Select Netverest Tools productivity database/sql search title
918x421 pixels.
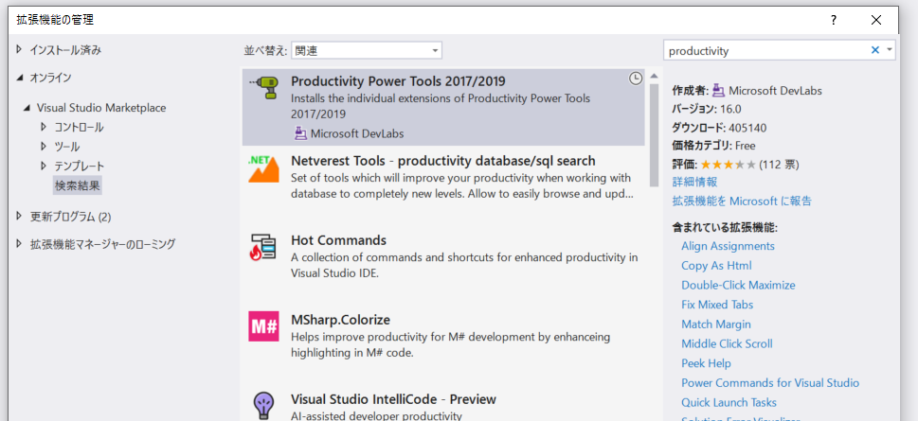(x=443, y=160)
